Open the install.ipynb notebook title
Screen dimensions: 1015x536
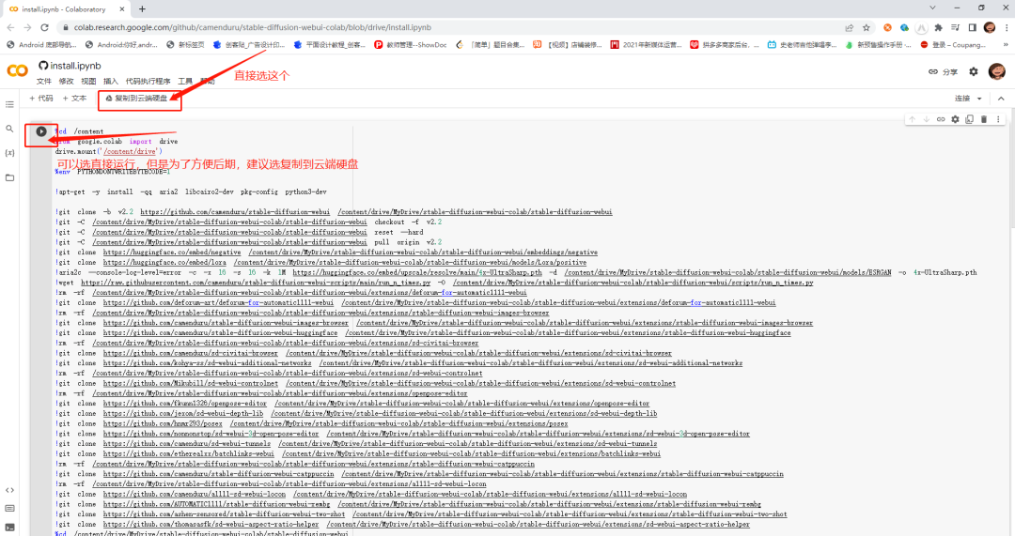click(76, 66)
